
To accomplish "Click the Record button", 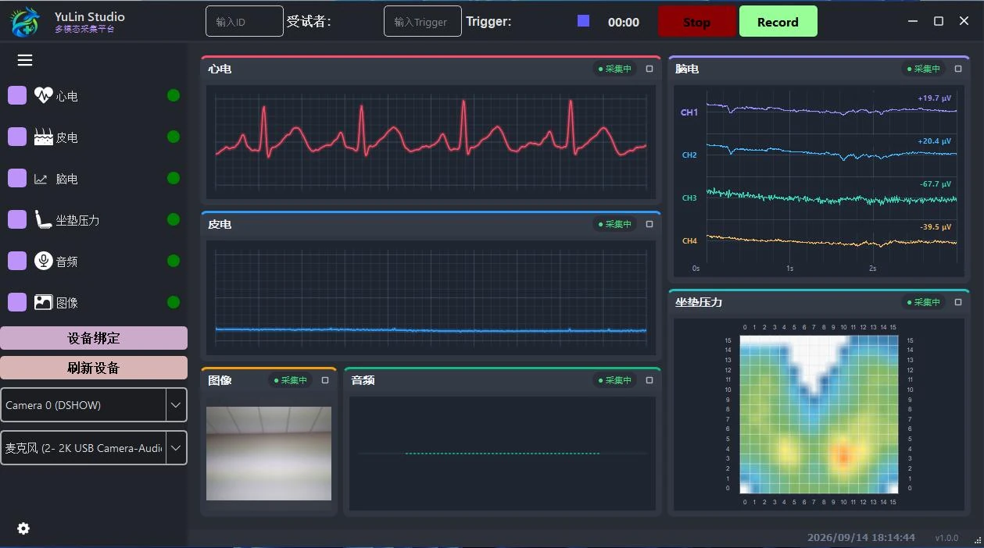I will [x=778, y=22].
